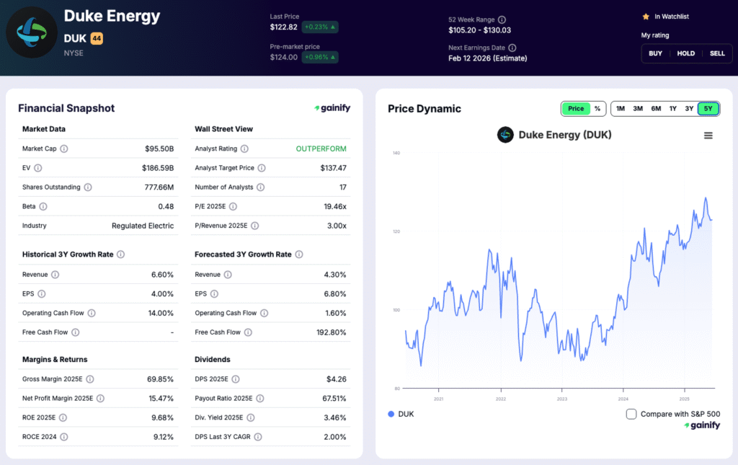Screen dimensions: 738x465
Task: Click the Historical 3Y Growth Rate info icon
Action: [x=119, y=254]
